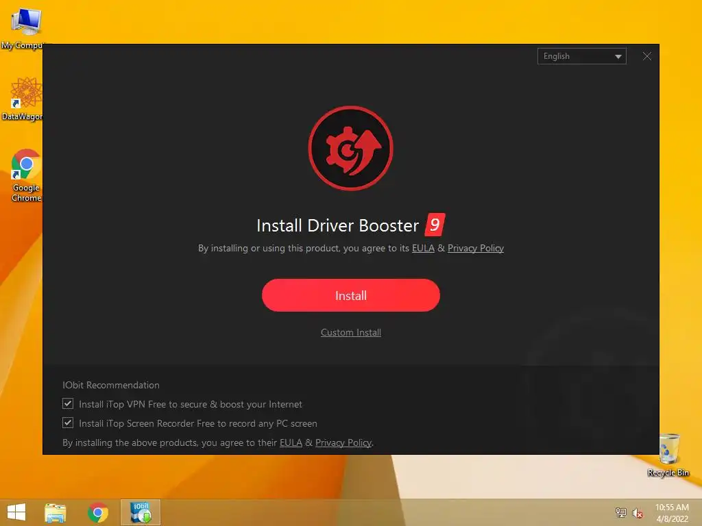Open the Windows Start button
Image resolution: width=702 pixels, height=526 pixels.
point(16,512)
